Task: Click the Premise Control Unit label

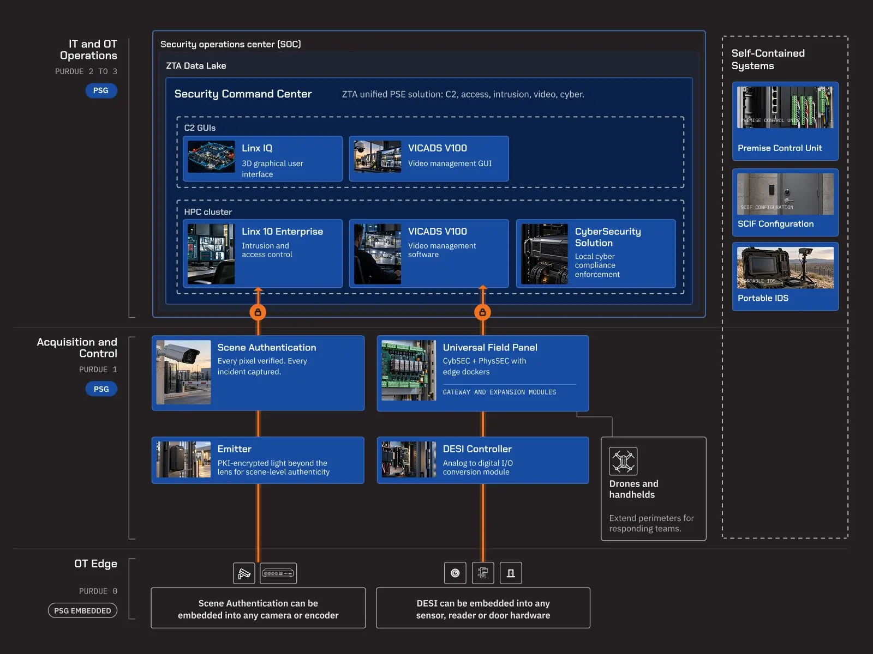Action: 780,148
